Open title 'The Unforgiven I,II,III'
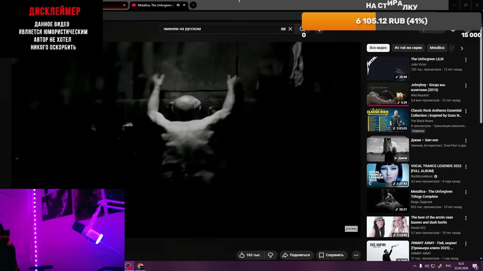The width and height of the screenshot is (483, 271). point(427,59)
